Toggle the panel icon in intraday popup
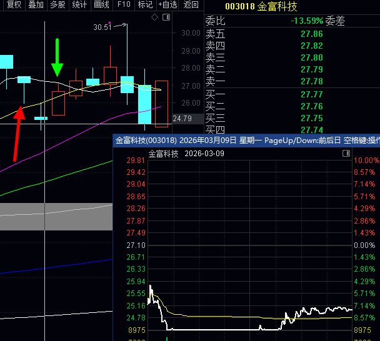 pos(346,153)
